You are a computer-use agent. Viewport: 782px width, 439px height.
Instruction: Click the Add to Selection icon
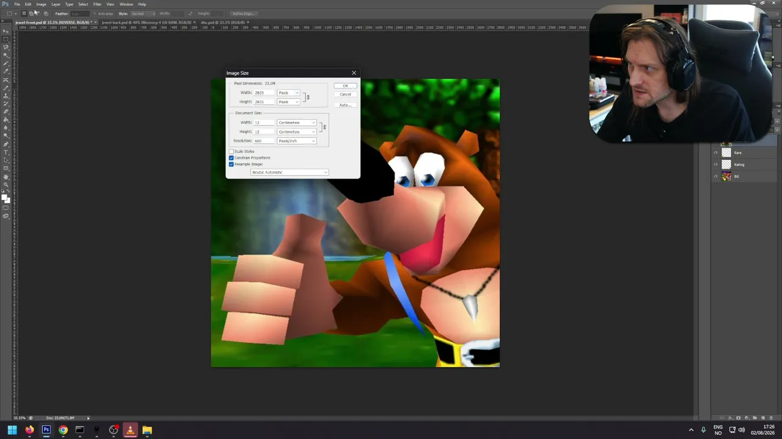31,13
